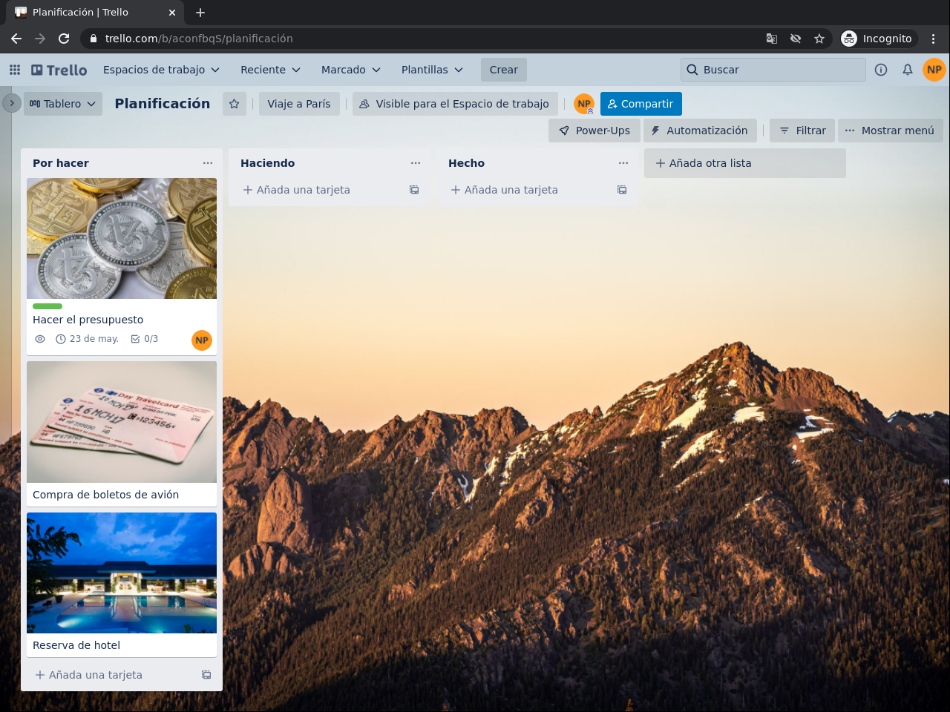Viewport: 950px width, 712px height.
Task: Open Power-Ups
Action: [594, 131]
